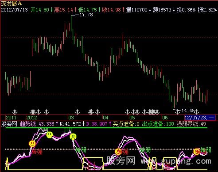Click the highlighted date box 12/07/23
This screenshot has width=218, height=172.
[x=200, y=118]
